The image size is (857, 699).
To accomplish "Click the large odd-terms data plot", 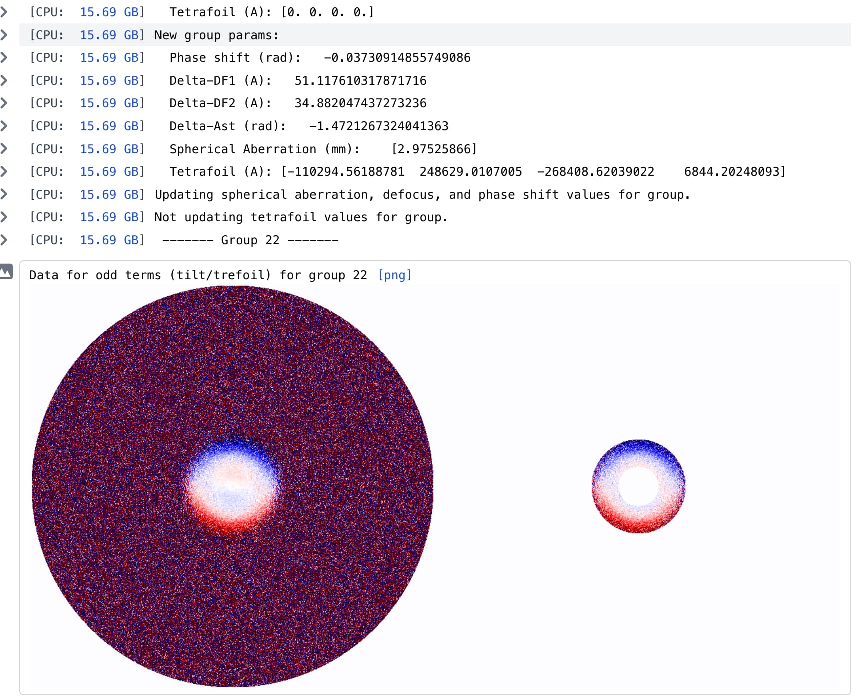I will [x=232, y=486].
